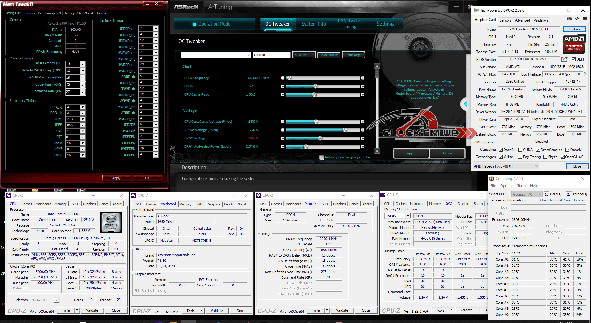The height and width of the screenshot is (323, 591).
Task: Enable Auto apply when program starts
Action: (x=321, y=158)
